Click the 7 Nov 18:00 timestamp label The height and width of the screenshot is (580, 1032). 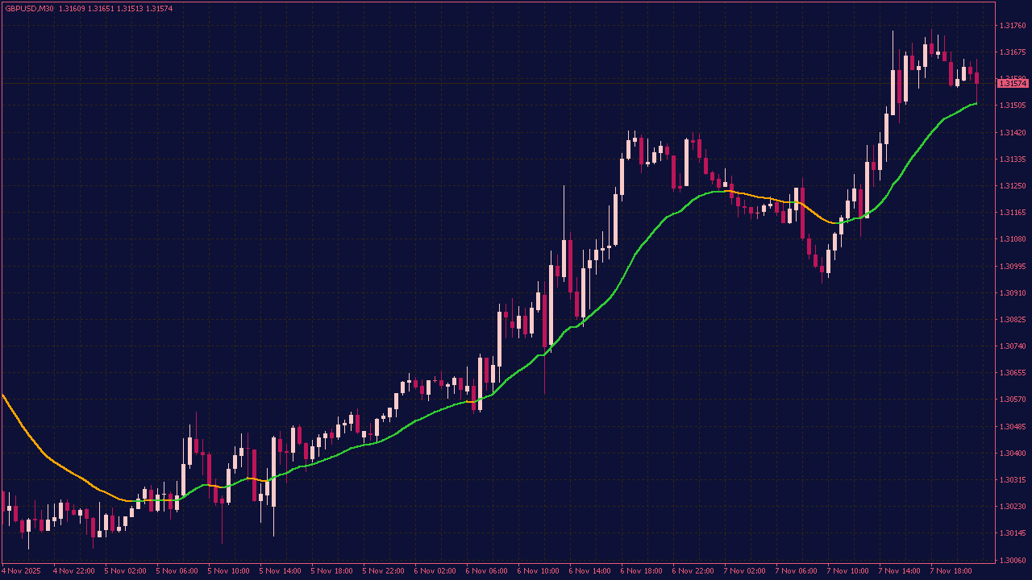coord(951,570)
